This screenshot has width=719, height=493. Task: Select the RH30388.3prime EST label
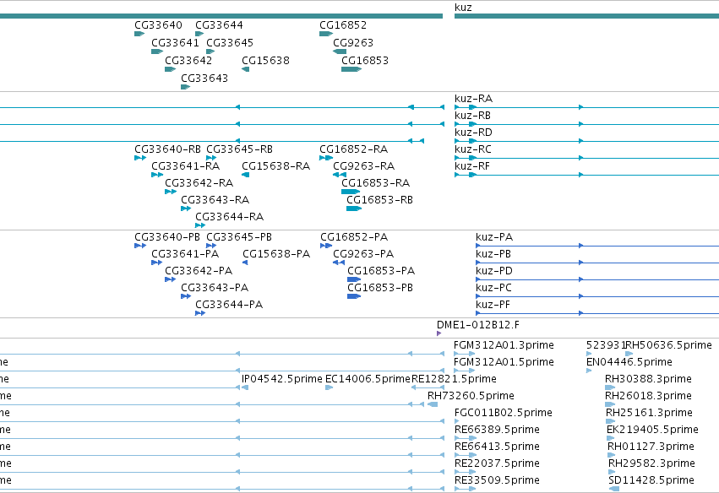[648, 379]
